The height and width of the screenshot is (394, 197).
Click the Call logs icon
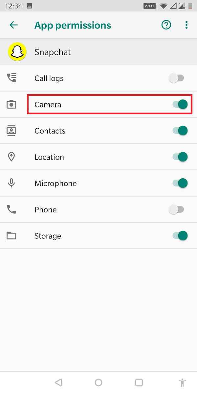click(12, 78)
